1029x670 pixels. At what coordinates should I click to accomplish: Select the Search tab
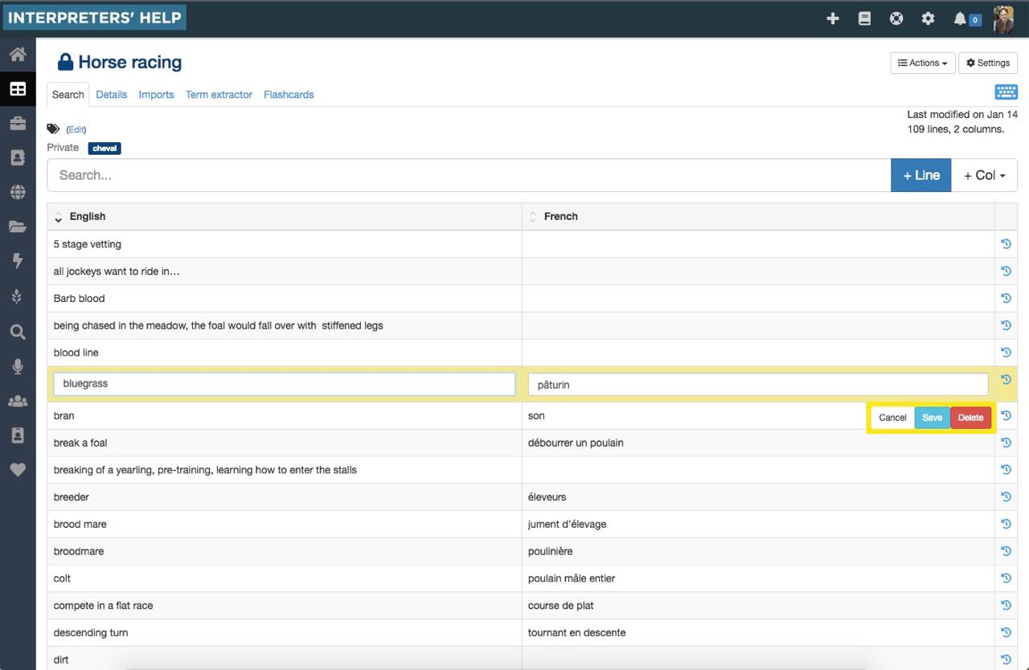(68, 94)
